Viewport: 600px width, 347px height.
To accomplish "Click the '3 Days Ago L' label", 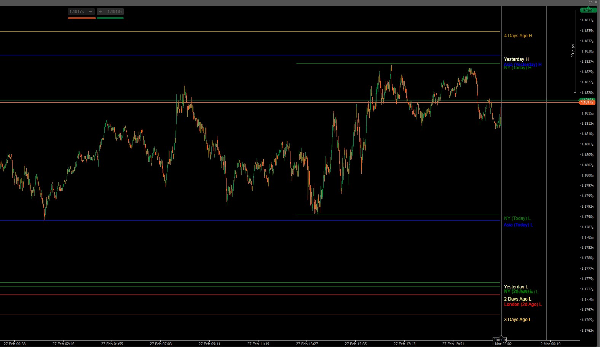I will pos(517,320).
